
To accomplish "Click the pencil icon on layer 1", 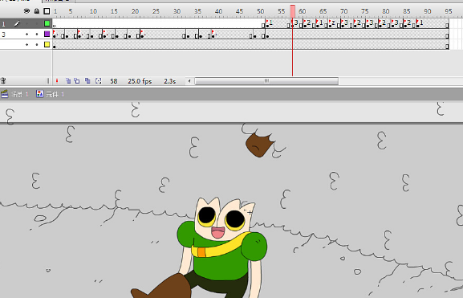I will point(17,23).
